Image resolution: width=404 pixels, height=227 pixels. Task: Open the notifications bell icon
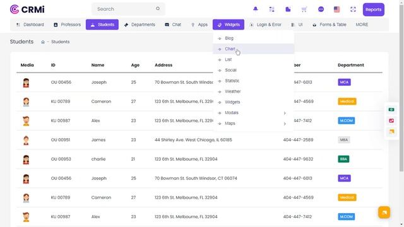pos(255,9)
